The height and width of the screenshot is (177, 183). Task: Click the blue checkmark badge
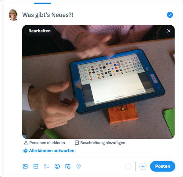pos(170,15)
